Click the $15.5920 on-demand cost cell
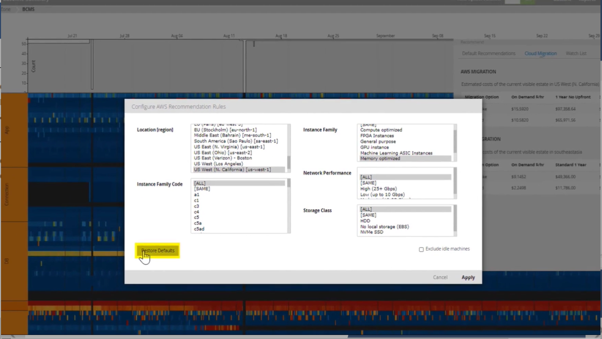The image size is (602, 339). (520, 109)
